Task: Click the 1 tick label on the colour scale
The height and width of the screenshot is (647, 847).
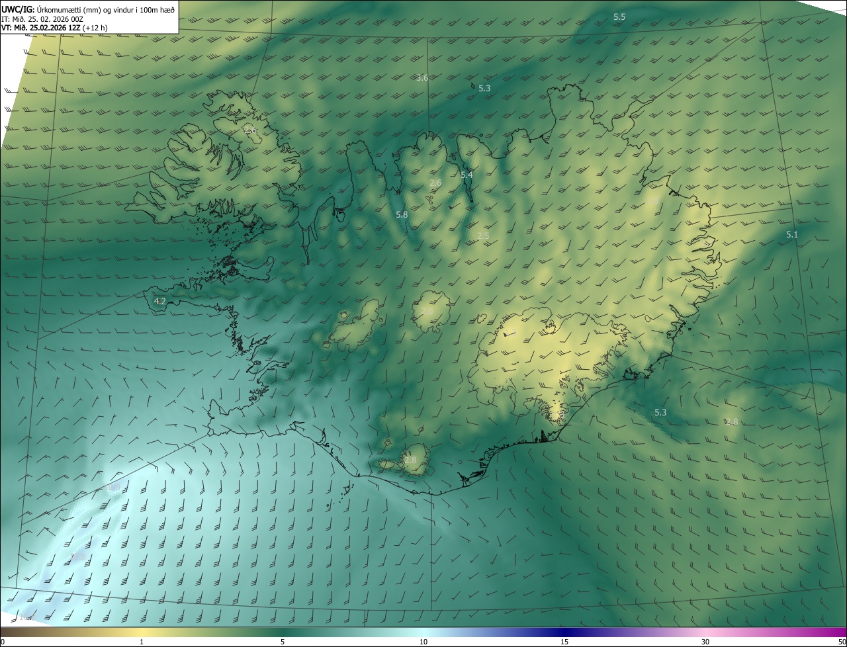Action: [x=142, y=642]
